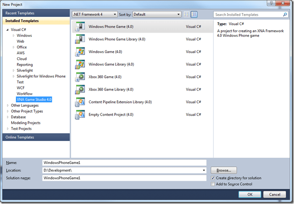Click the Xbox 360 Game (4.0) template icon
Screen dimensions: 294x204
point(80,77)
